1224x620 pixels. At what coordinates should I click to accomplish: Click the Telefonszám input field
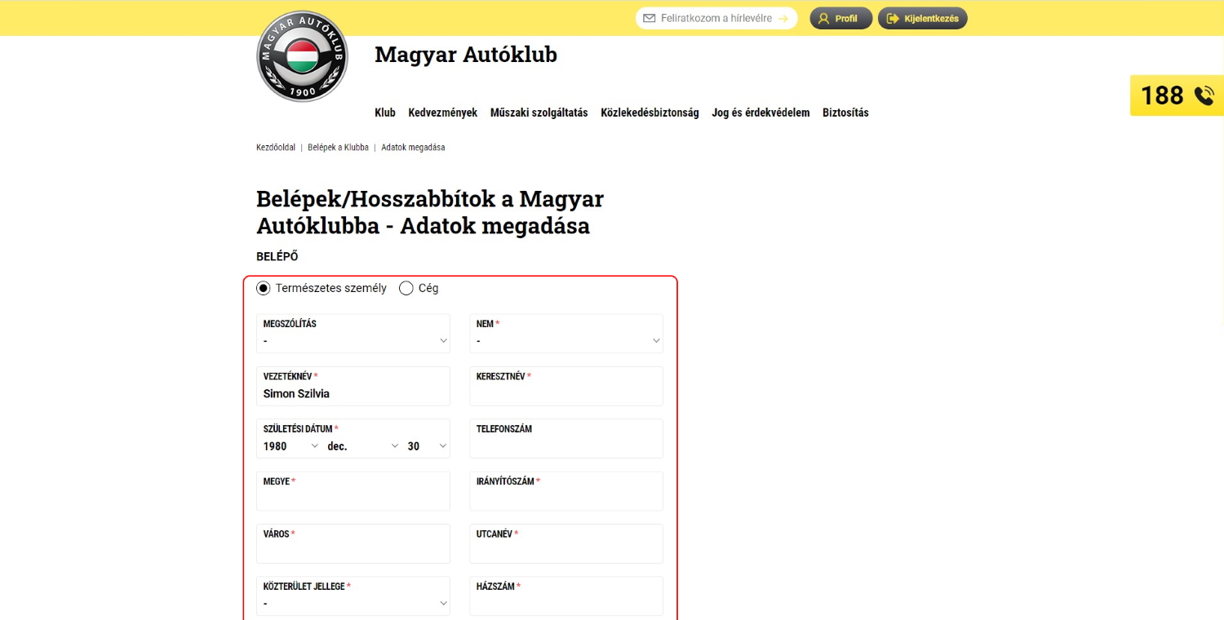566,438
